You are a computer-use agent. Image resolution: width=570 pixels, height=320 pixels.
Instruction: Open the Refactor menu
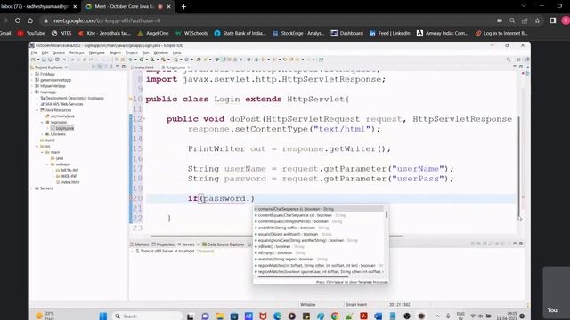tap(77, 52)
